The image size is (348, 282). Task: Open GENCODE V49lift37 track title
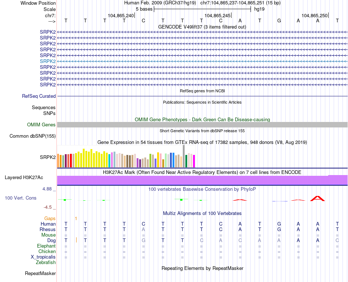click(x=202, y=27)
